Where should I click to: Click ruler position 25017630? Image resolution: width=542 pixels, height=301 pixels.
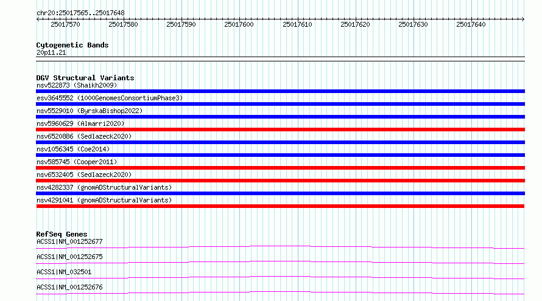tap(413, 24)
